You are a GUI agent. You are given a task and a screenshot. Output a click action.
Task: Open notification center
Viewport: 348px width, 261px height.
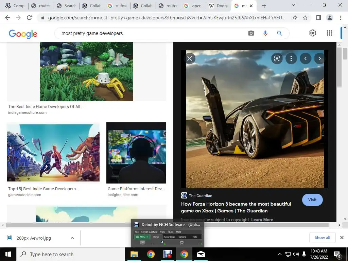pos(337,254)
